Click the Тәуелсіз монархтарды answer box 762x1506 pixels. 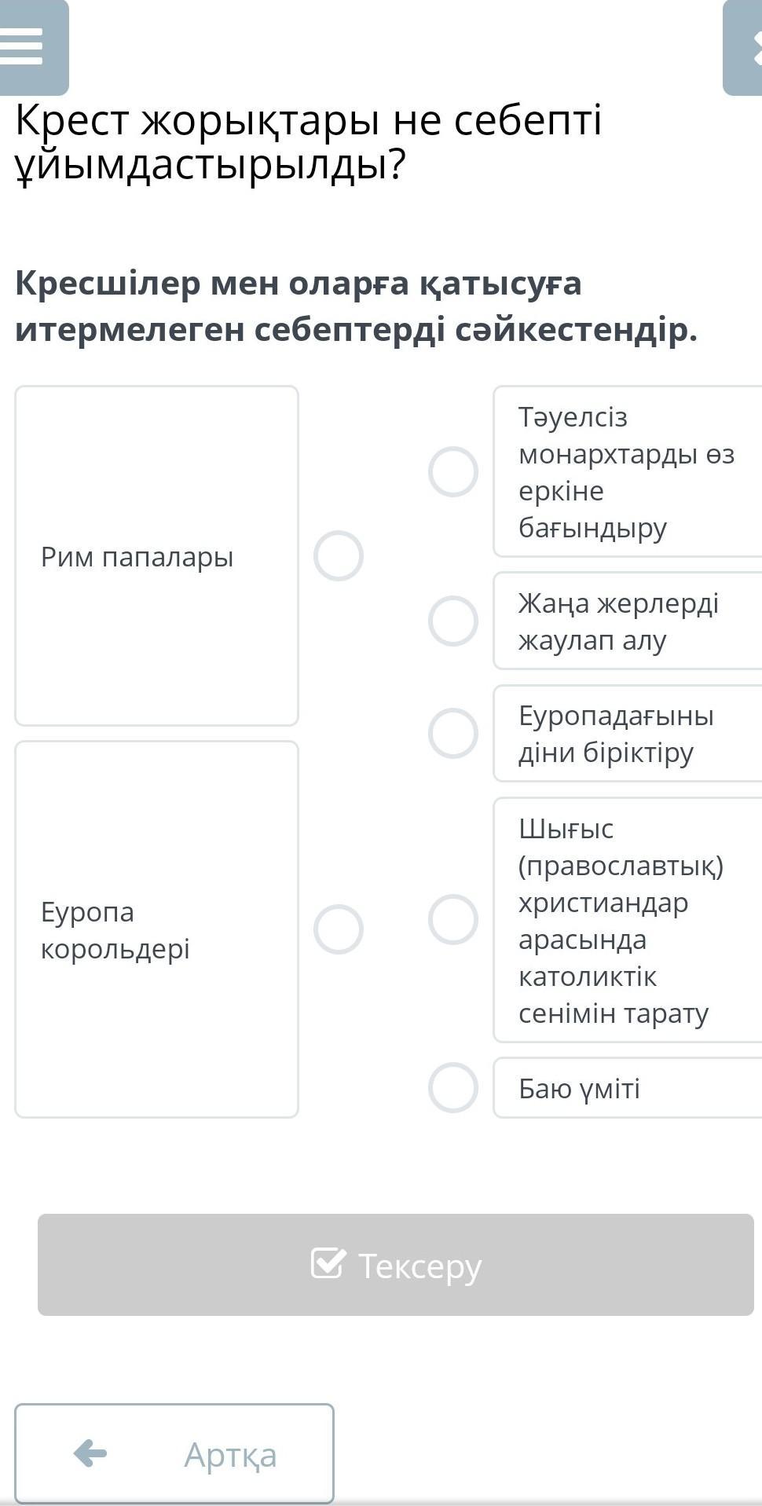click(628, 472)
